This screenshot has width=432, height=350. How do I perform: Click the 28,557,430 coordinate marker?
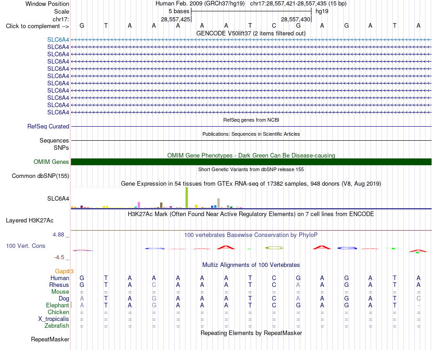296,19
